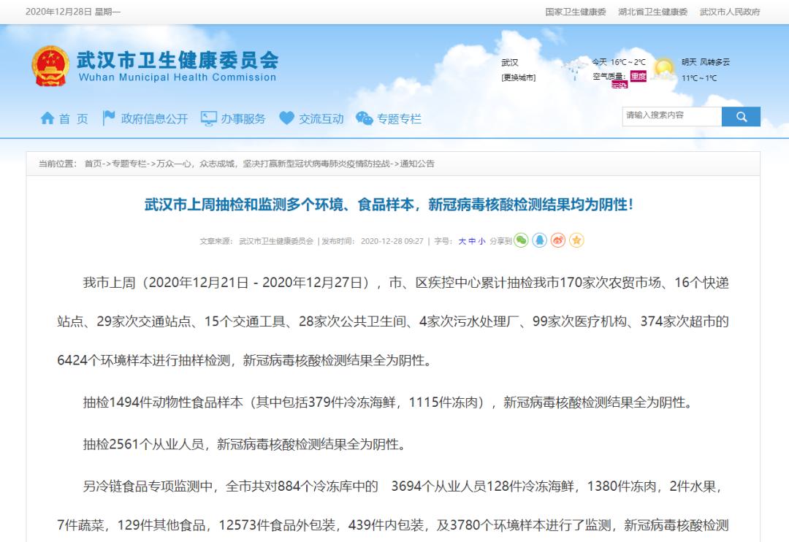Share article via WeChat icon

[x=521, y=240]
